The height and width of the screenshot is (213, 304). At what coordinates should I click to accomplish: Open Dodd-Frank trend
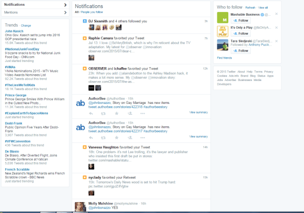[x=13, y=123]
